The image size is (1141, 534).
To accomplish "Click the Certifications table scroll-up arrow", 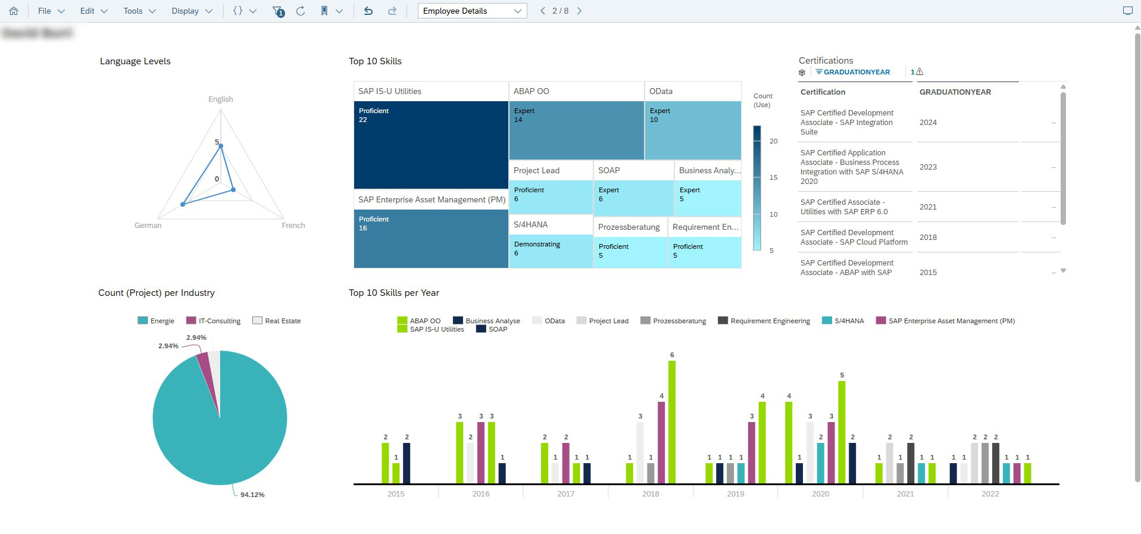I will point(1063,87).
